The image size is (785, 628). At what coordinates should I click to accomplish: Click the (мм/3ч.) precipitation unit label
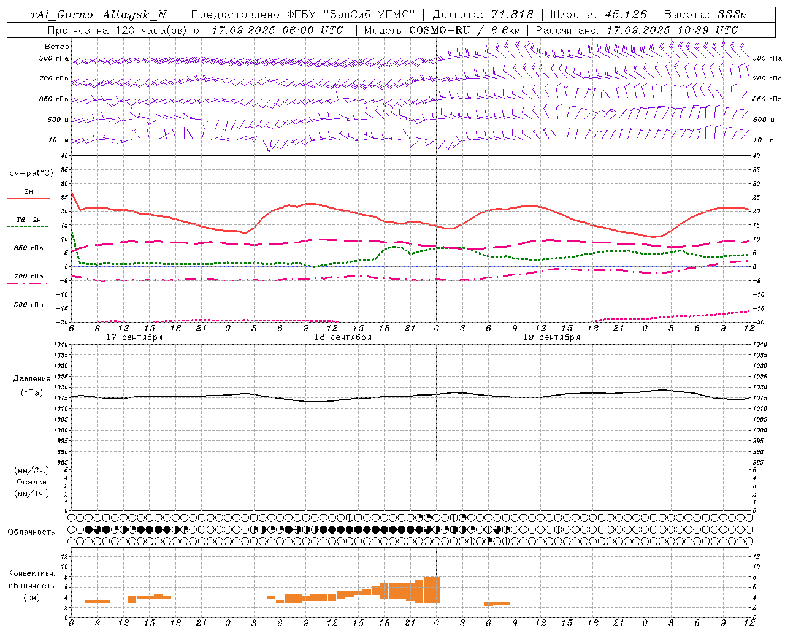click(32, 470)
